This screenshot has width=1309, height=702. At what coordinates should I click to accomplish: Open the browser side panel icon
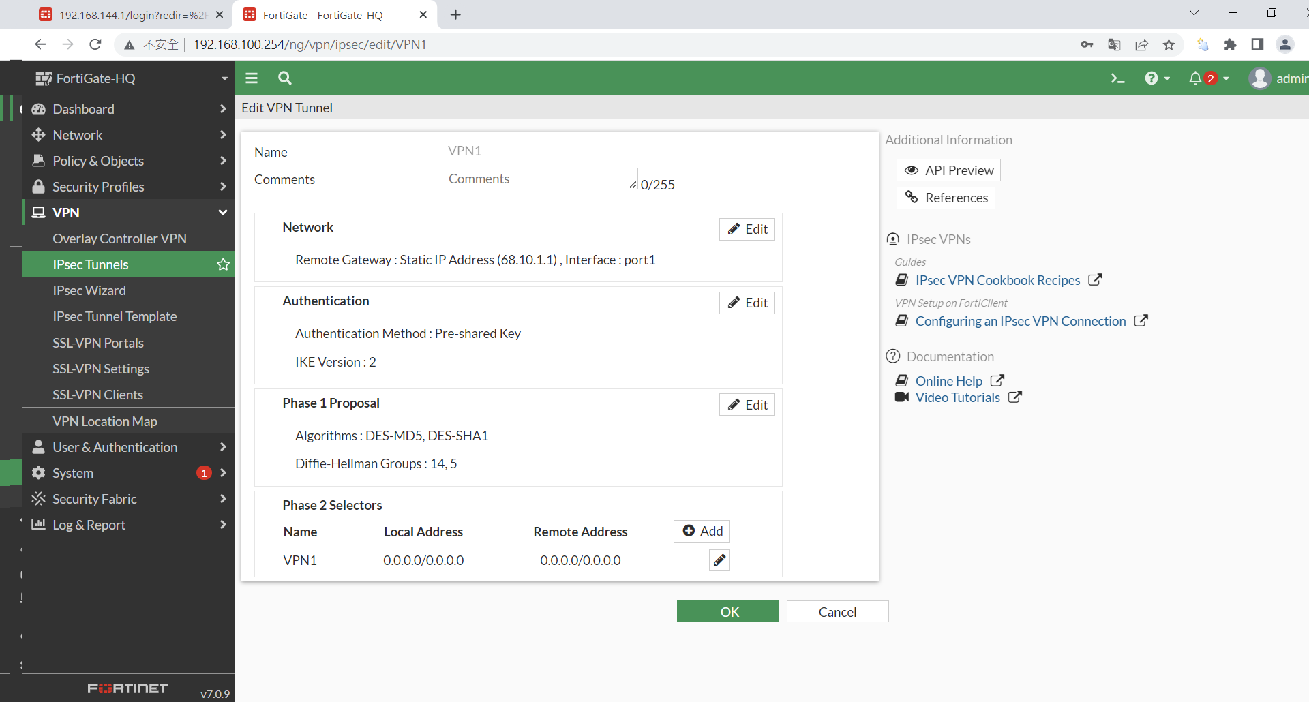[1258, 45]
